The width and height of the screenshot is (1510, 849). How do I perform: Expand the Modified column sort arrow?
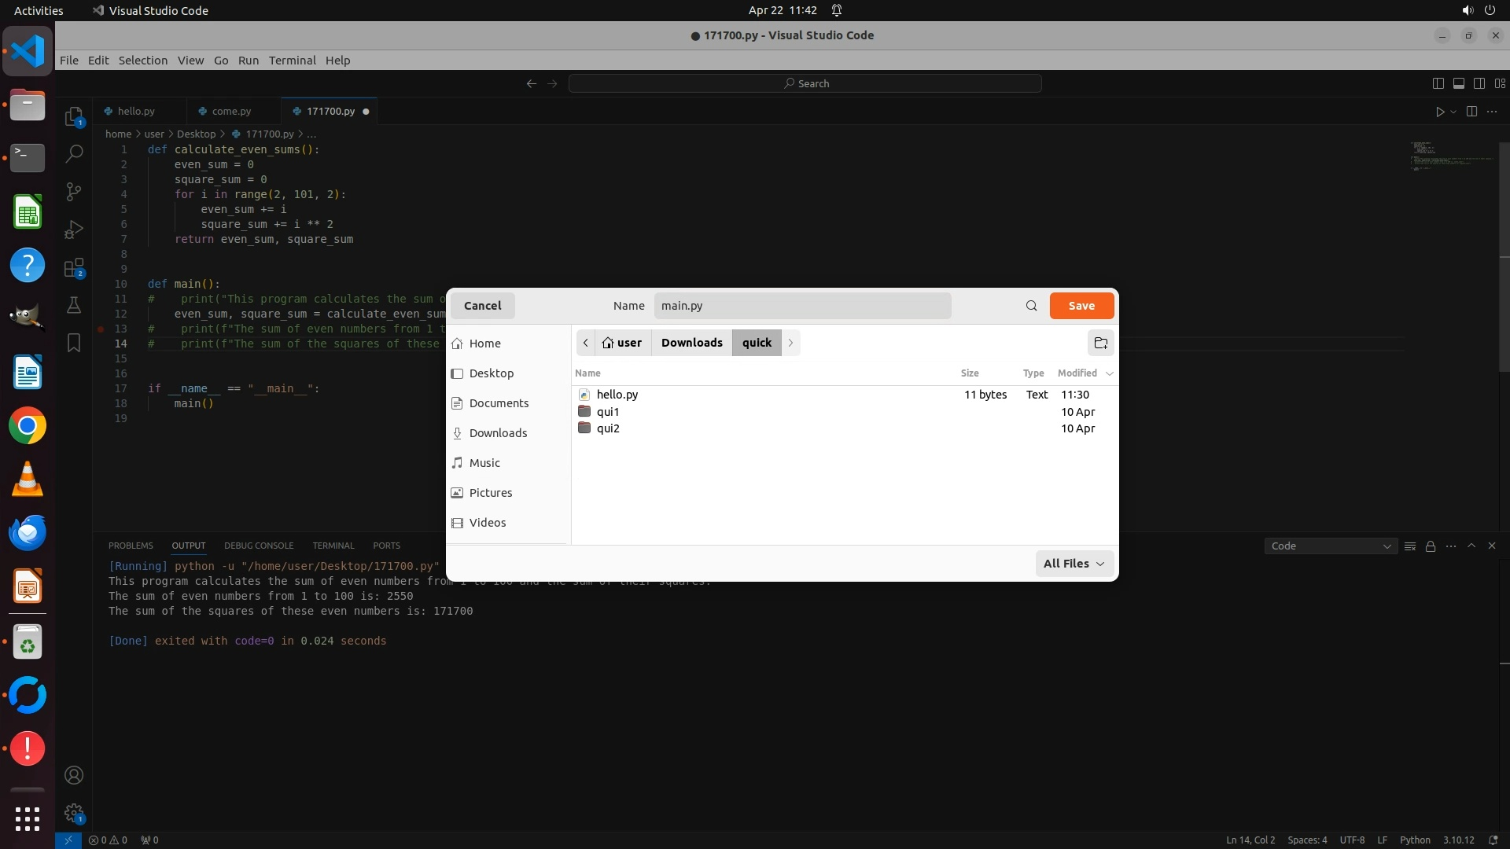click(x=1109, y=373)
